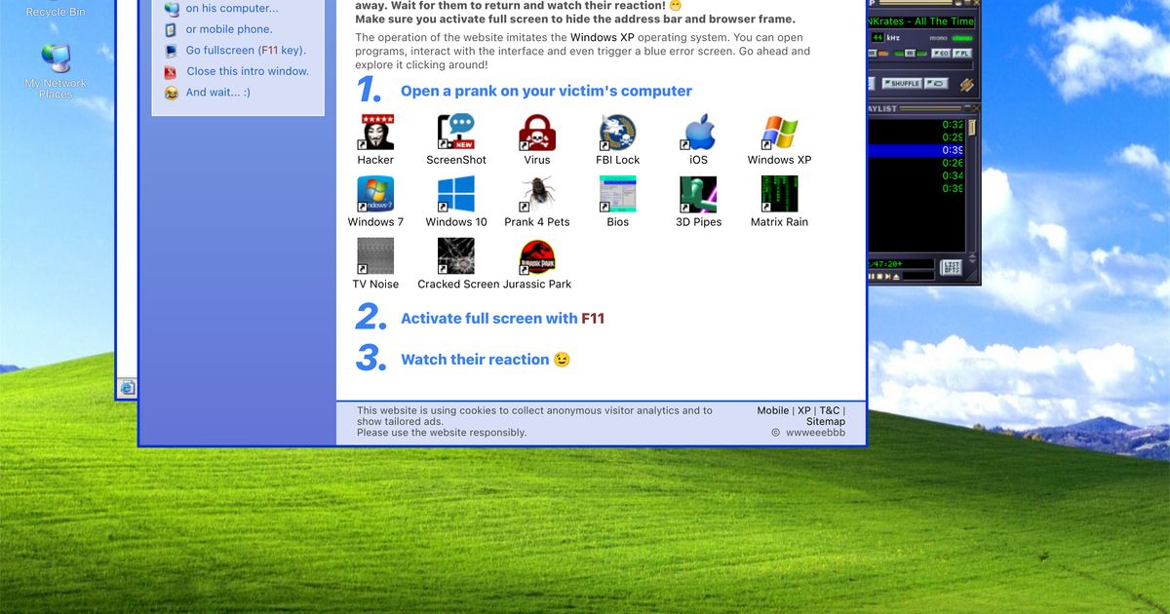Click 'Open a prank on your victim's computer' heading
This screenshot has width=1170, height=614.
(x=546, y=91)
